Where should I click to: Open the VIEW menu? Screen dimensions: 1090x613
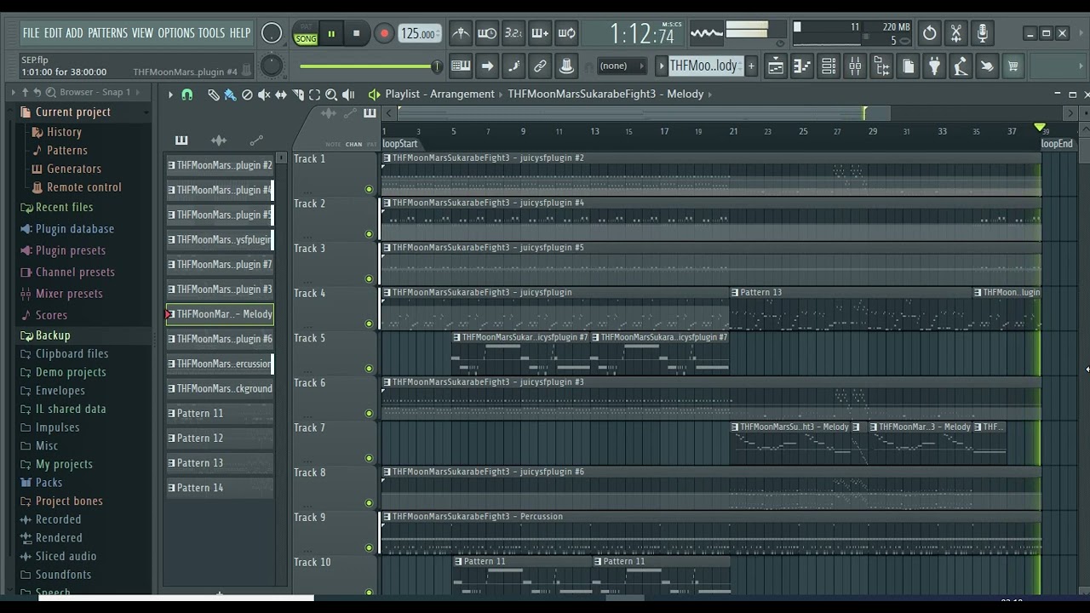click(x=143, y=33)
